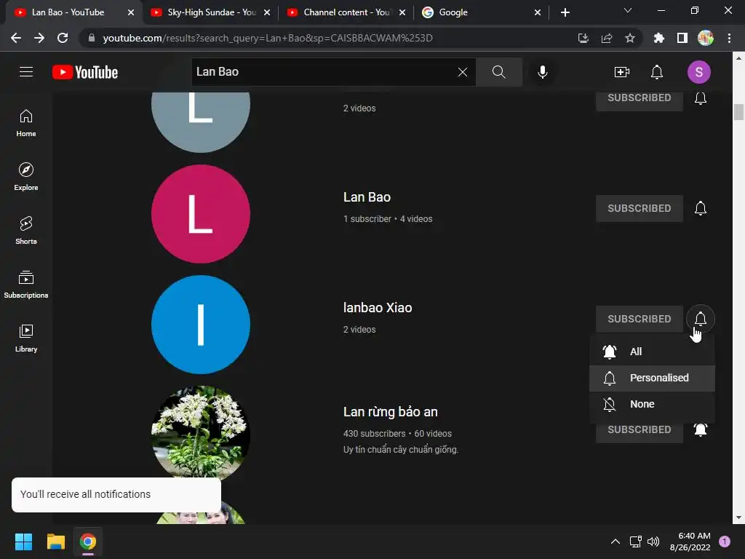Go to Home in the sidebar
The width and height of the screenshot is (745, 559).
[x=26, y=123]
